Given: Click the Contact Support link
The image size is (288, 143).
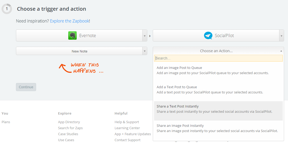Looking at the screenshot, I should pos(127,140).
